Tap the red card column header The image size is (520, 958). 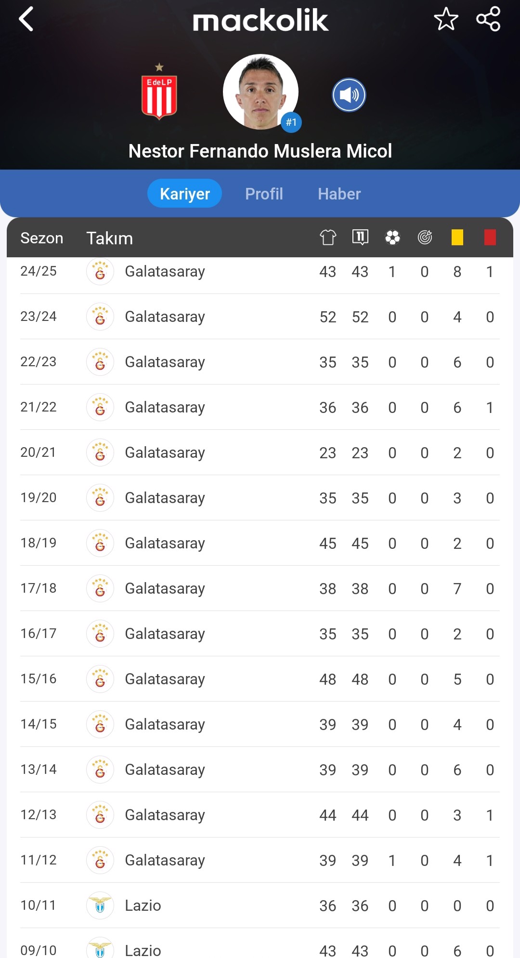(x=490, y=237)
